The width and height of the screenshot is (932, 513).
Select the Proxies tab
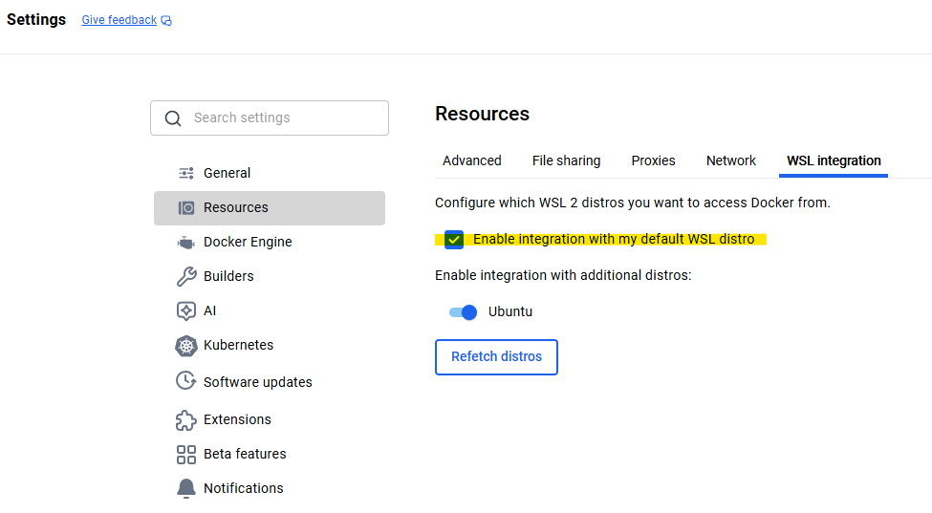pyautogui.click(x=653, y=160)
